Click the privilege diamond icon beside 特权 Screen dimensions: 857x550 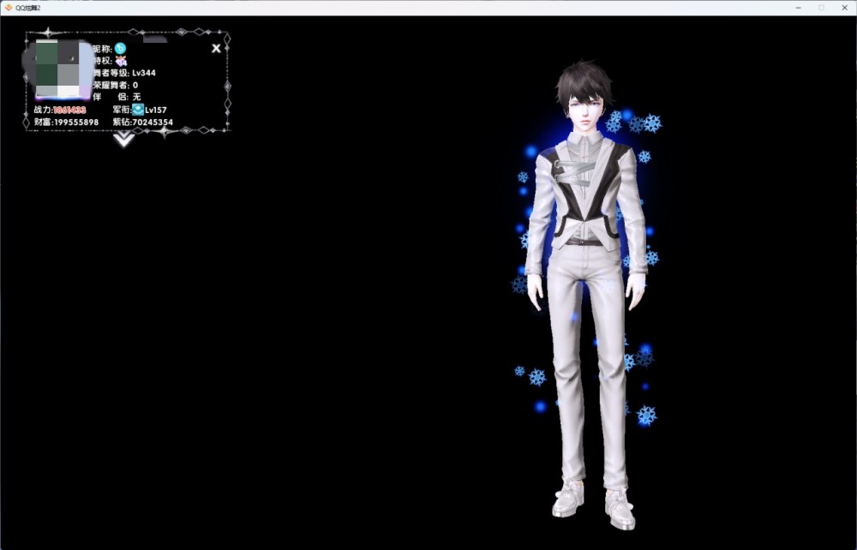click(121, 61)
